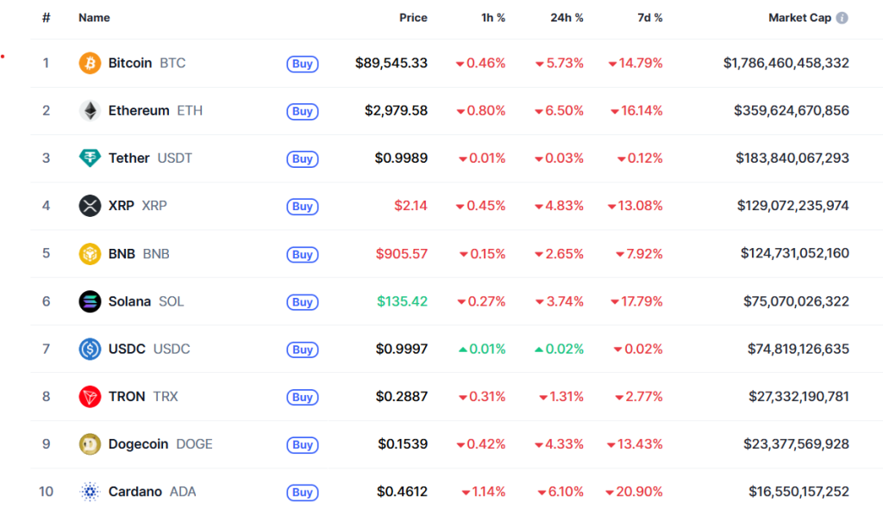Click the Dogecoin logo icon
This screenshot has width=883, height=514.
90,444
